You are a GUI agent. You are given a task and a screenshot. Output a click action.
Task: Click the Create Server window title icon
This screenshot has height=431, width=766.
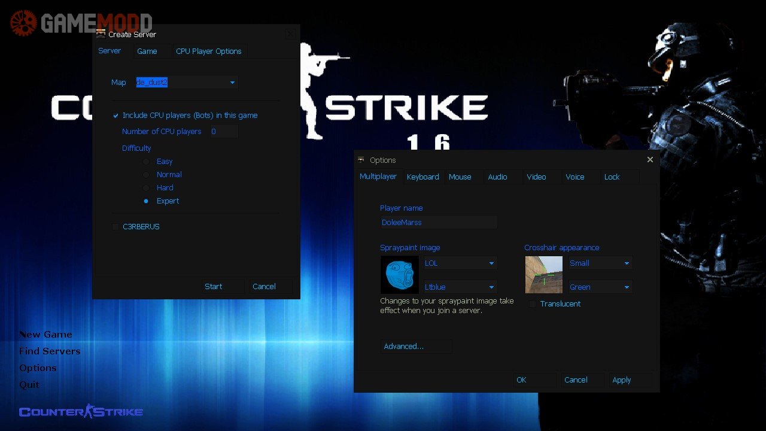point(101,34)
